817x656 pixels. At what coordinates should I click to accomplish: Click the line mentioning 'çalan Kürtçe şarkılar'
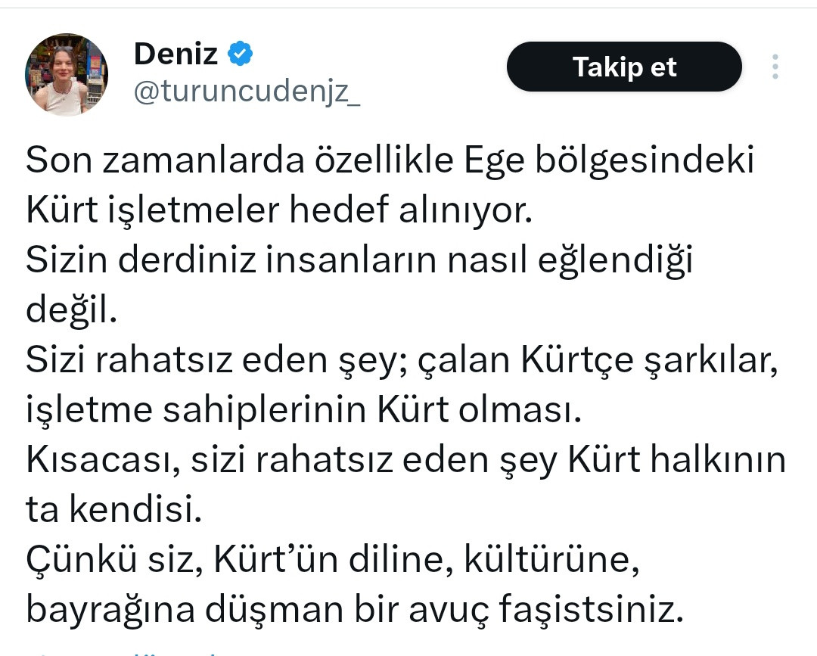point(402,360)
